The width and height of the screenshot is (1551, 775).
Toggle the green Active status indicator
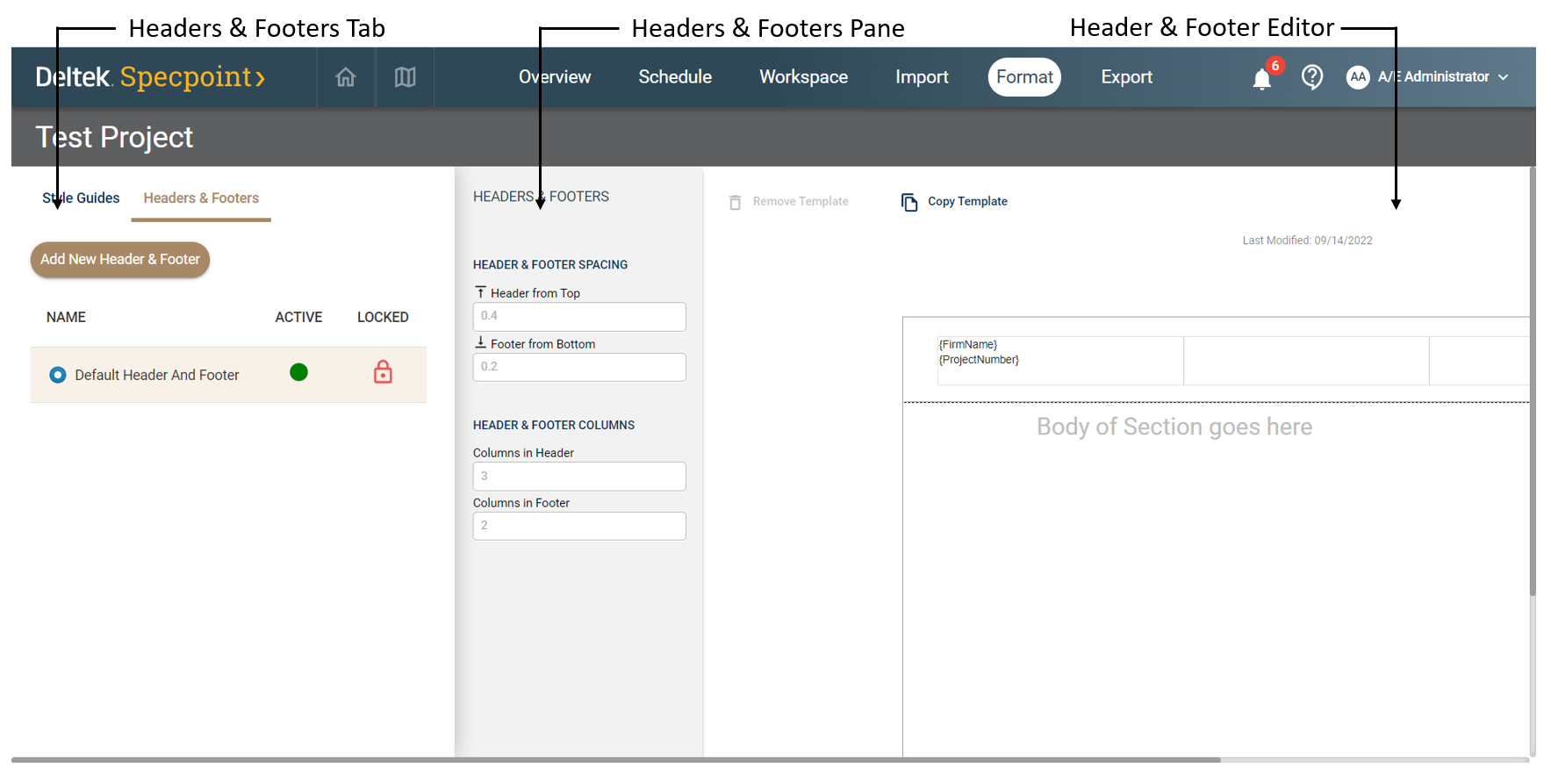point(298,372)
